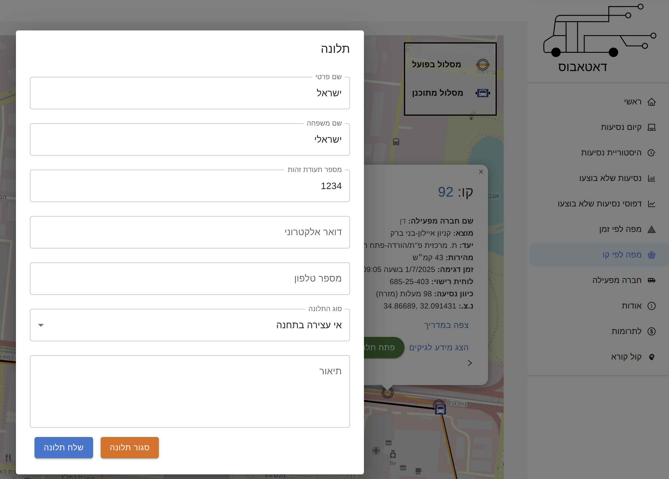Viewport: 669px width, 479px height.
Task: Close the line 92 popup with X
Action: point(481,172)
